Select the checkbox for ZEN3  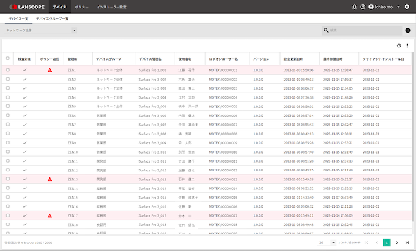[7, 88]
